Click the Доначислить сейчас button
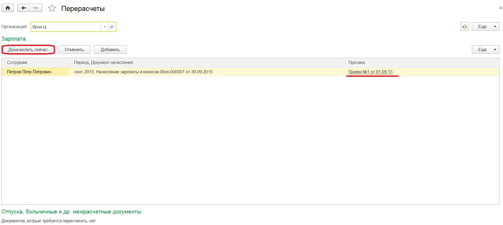 point(28,49)
